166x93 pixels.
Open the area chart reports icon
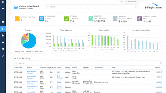point(3,42)
